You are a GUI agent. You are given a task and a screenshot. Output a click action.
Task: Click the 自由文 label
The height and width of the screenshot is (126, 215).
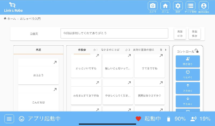34,34
